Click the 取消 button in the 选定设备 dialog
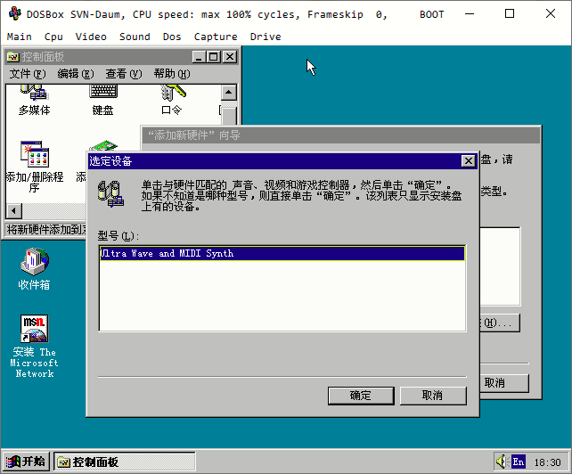572x474 pixels. tap(433, 396)
